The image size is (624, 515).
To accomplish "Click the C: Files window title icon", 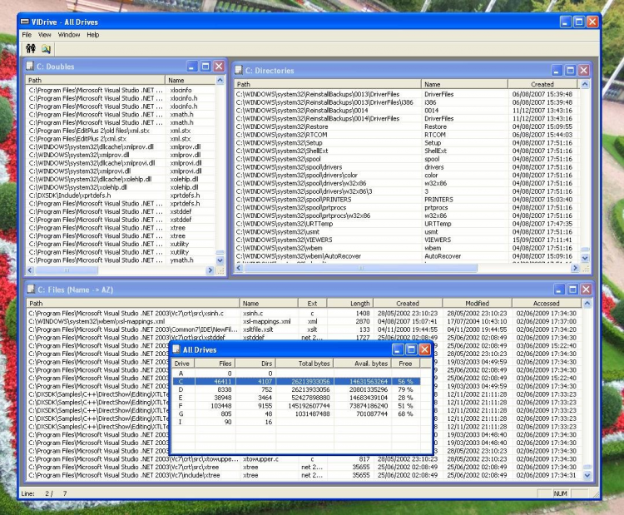I will point(30,290).
